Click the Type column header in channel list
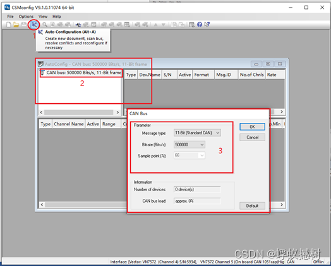331x266 pixels. (45, 124)
